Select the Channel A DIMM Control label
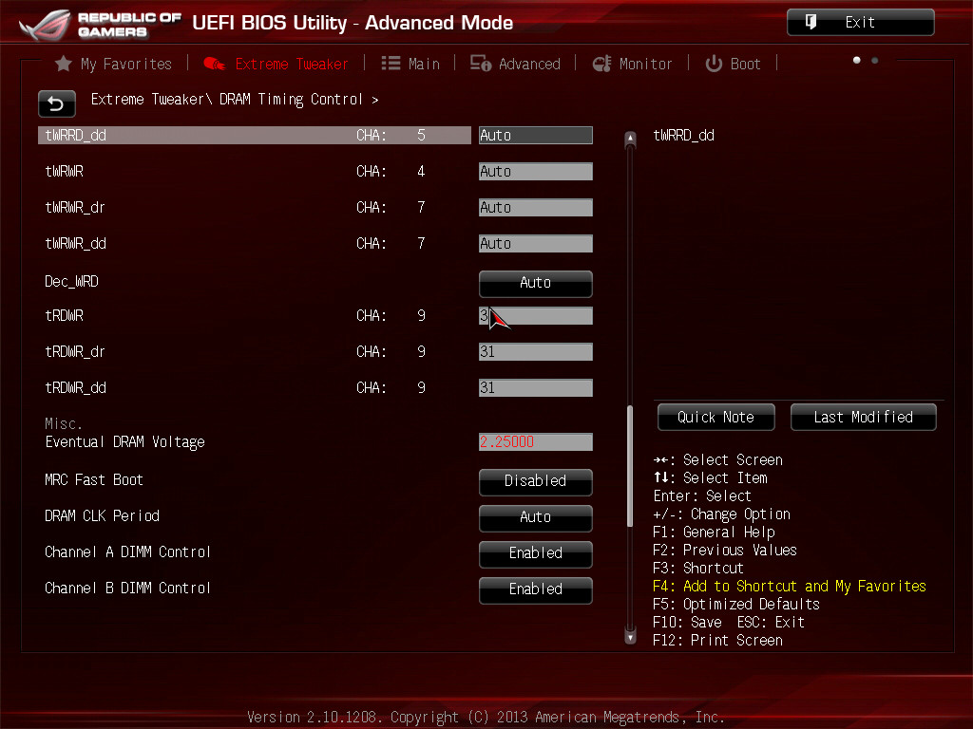973x729 pixels. (128, 551)
